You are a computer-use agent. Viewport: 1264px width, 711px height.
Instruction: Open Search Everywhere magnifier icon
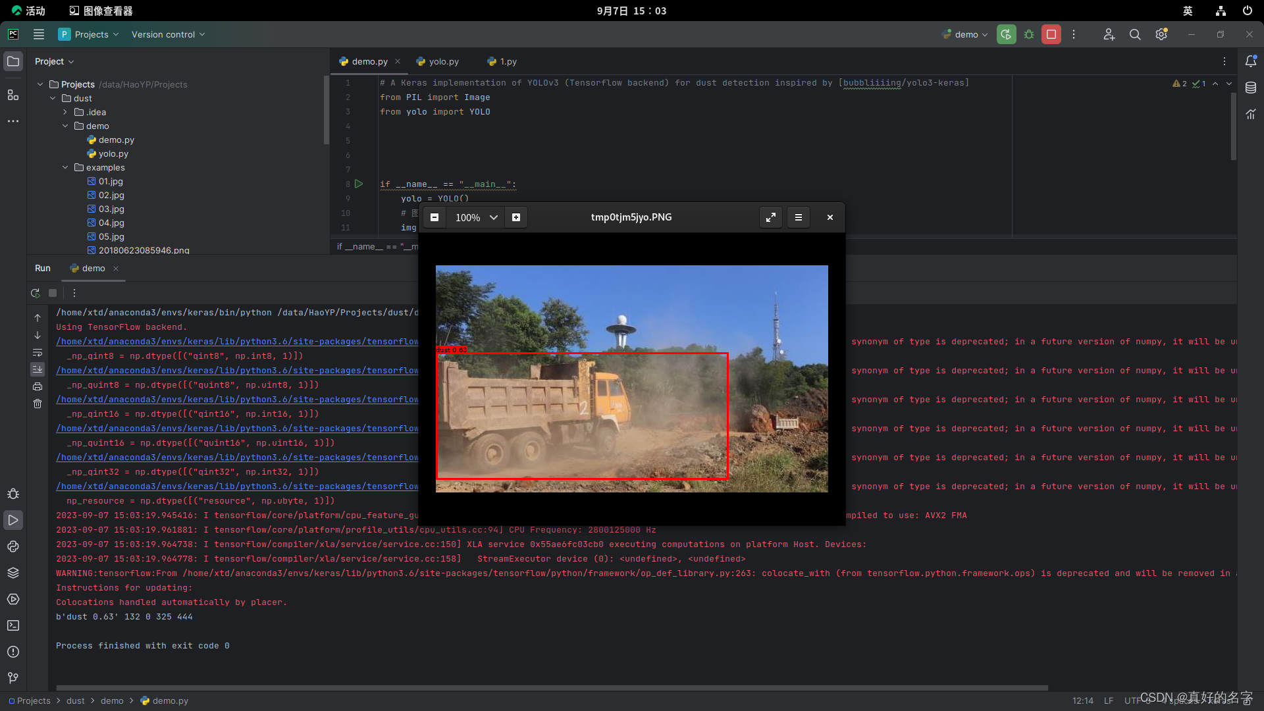point(1135,34)
